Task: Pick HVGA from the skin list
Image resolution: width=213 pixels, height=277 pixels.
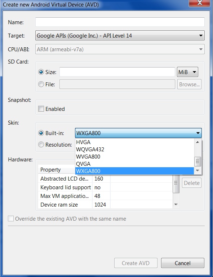Action: tap(135, 142)
